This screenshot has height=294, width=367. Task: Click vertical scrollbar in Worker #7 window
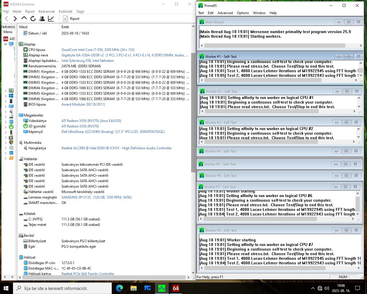pos(358,204)
